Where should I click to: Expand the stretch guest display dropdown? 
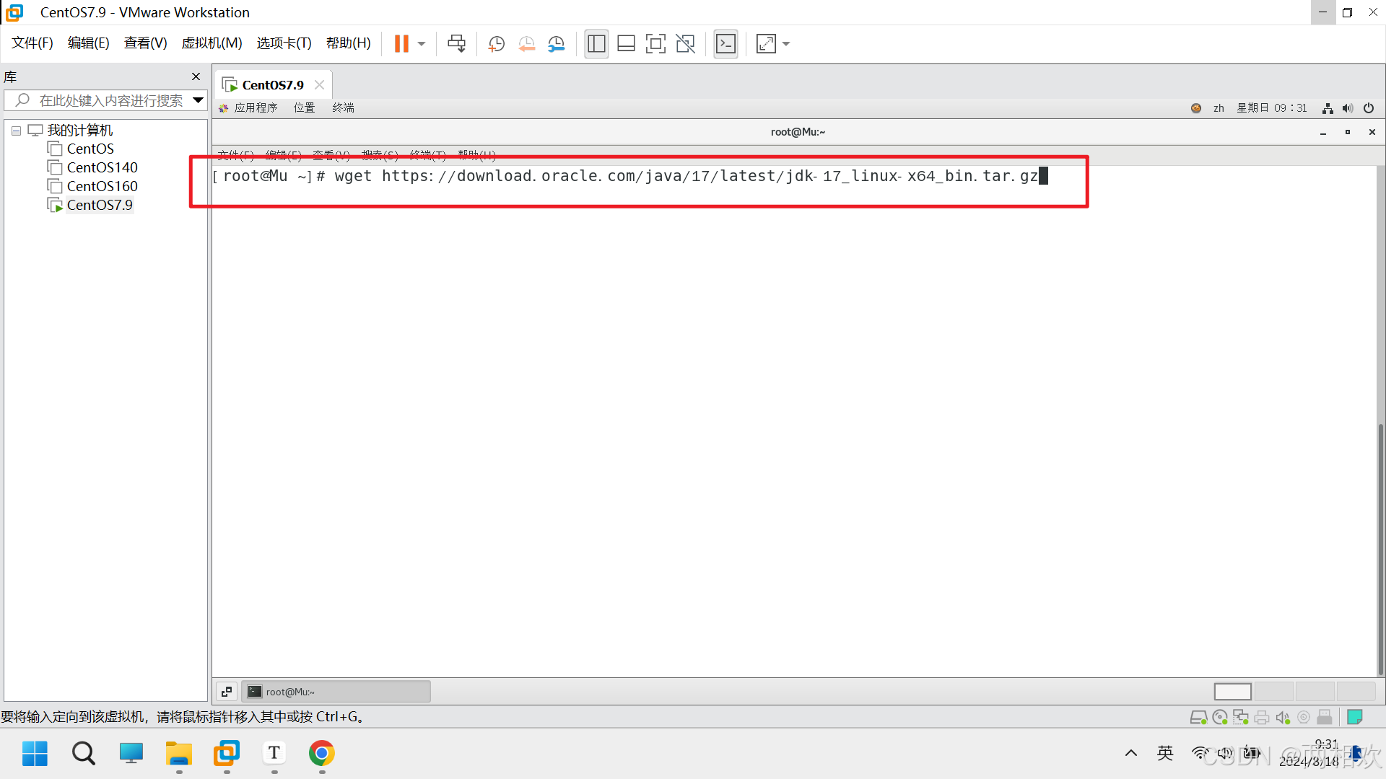tap(786, 44)
